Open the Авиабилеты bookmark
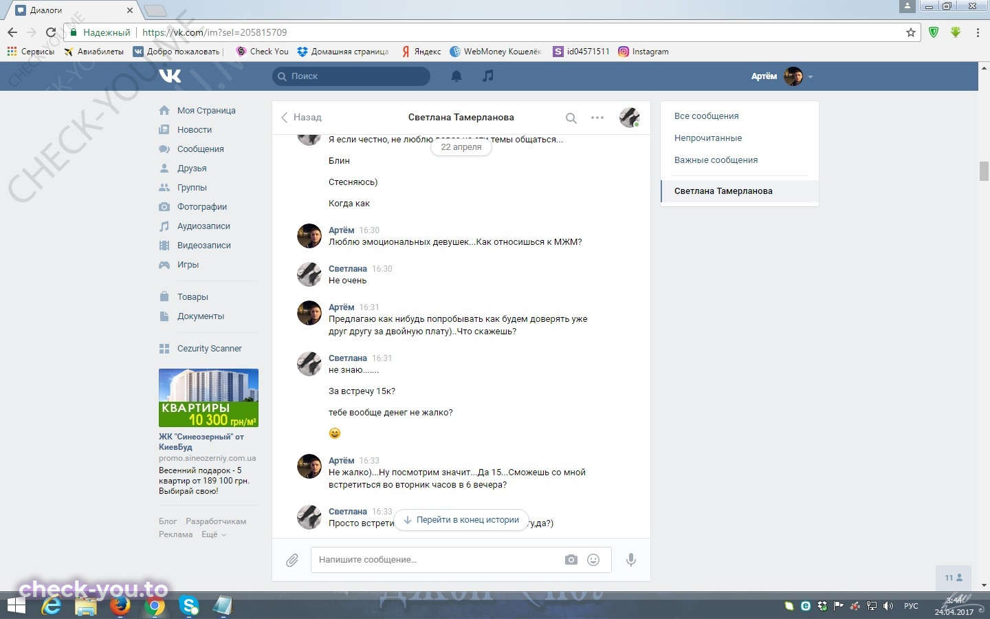This screenshot has width=990, height=619. coord(93,52)
